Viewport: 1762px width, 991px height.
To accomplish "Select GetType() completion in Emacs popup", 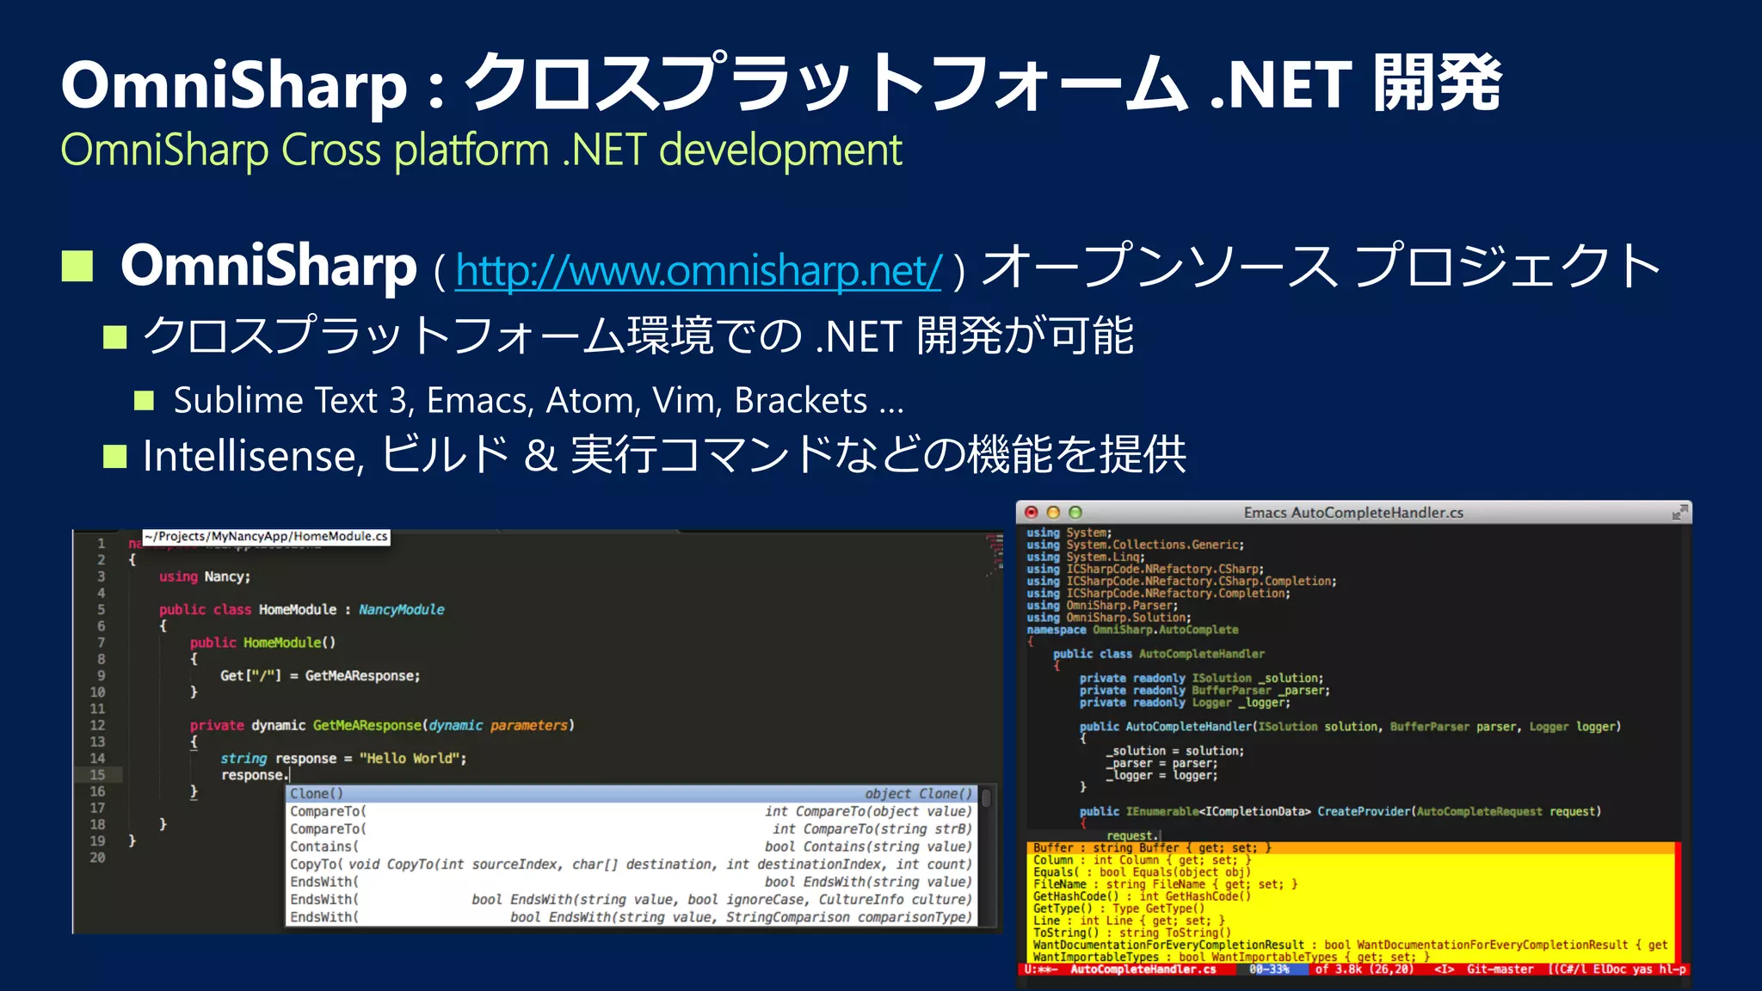I will pyautogui.click(x=1352, y=908).
